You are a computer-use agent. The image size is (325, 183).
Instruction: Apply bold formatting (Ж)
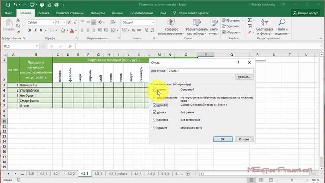pyautogui.click(x=30, y=30)
